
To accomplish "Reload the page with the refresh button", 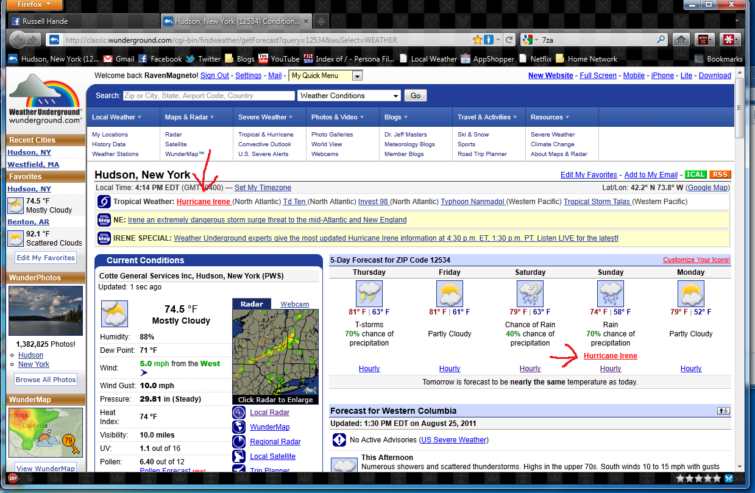I will tap(509, 40).
